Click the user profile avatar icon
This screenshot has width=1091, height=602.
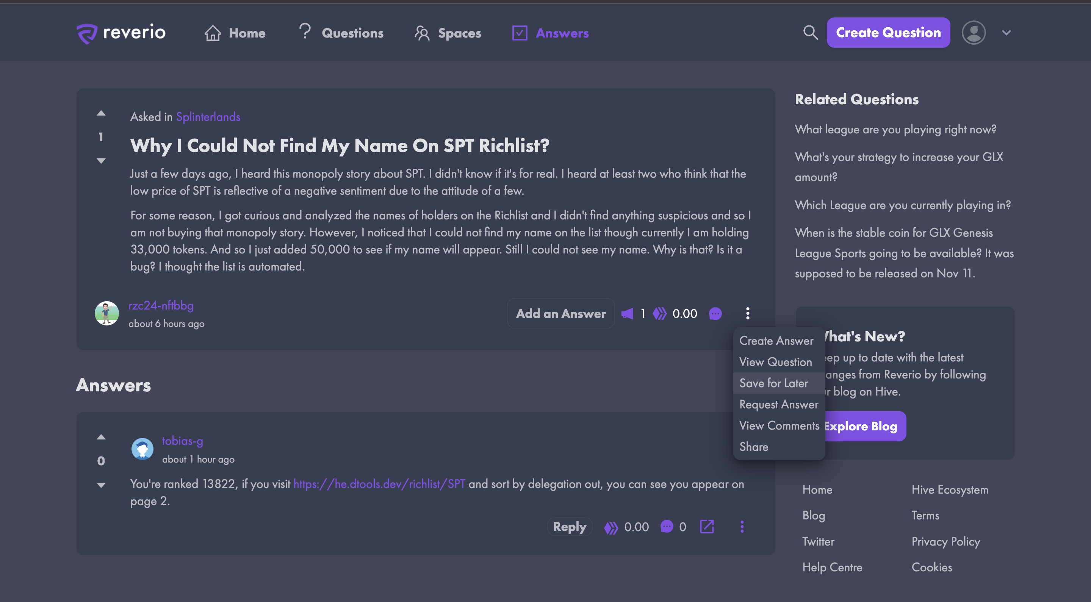[974, 33]
